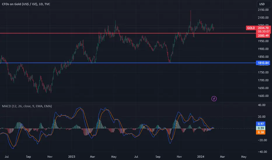Click the purple lightning bolt event icon
Image resolution: width=272 pixels, height=160 pixels.
click(214, 99)
